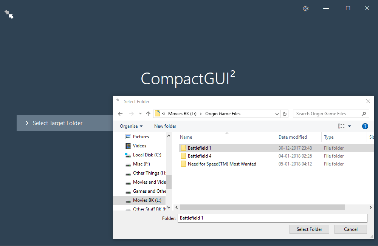The width and height of the screenshot is (378, 246).
Task: Click the Pictures folder icon
Action: pyautogui.click(x=128, y=137)
